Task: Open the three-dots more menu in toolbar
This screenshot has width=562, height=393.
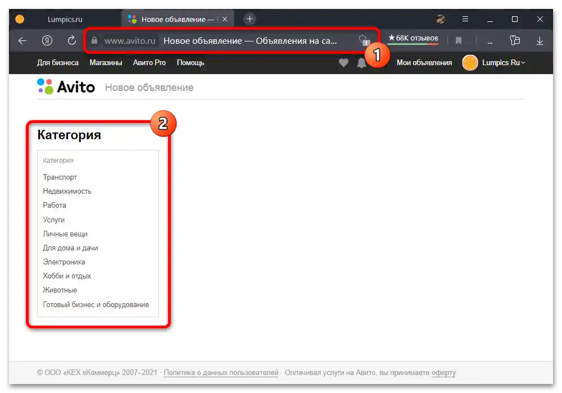Action: coord(490,42)
